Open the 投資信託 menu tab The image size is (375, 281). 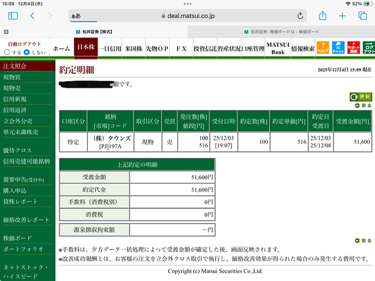click(x=205, y=49)
